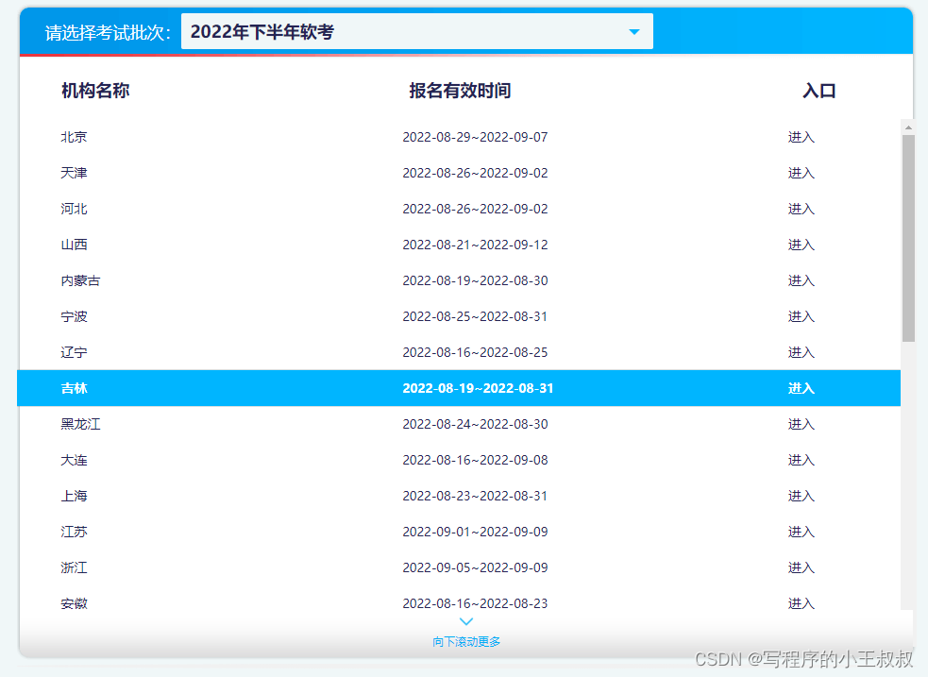Viewport: 928px width, 677px height.
Task: Select the 浙江 institution name
Action: [x=74, y=568]
